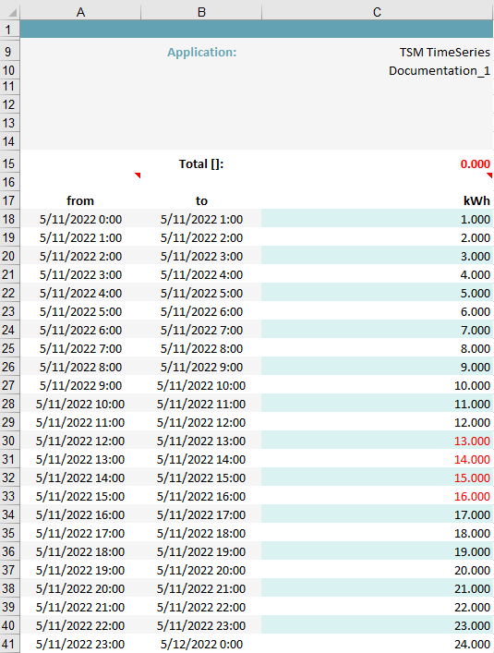Viewport: 494px width, 653px height.
Task: Select cell with value 24.000
Action: [x=377, y=644]
